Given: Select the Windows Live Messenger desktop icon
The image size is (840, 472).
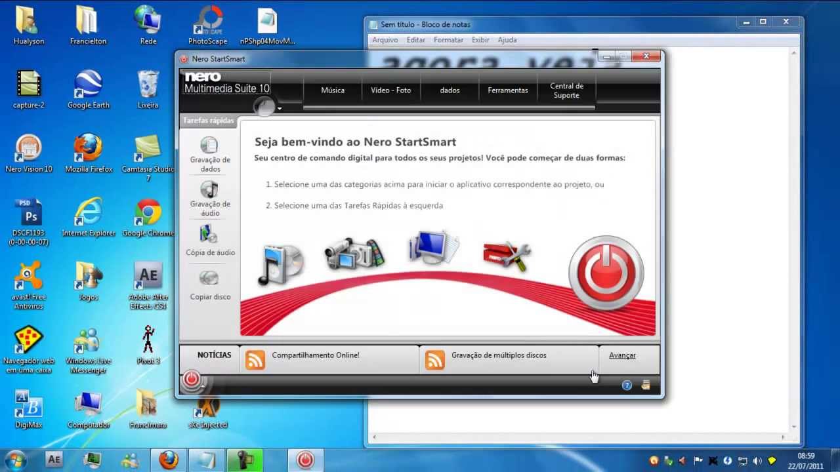Looking at the screenshot, I should click(89, 351).
